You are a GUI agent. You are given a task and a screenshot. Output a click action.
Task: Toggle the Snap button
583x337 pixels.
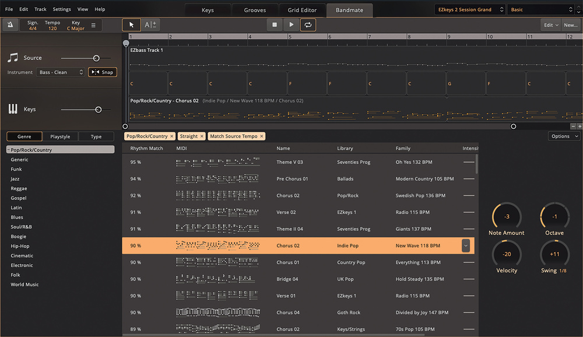point(102,72)
